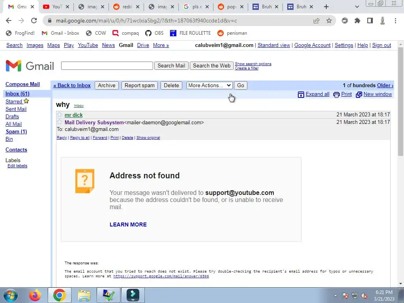Open the More Actions dropdown
The image size is (404, 303).
[x=209, y=85]
